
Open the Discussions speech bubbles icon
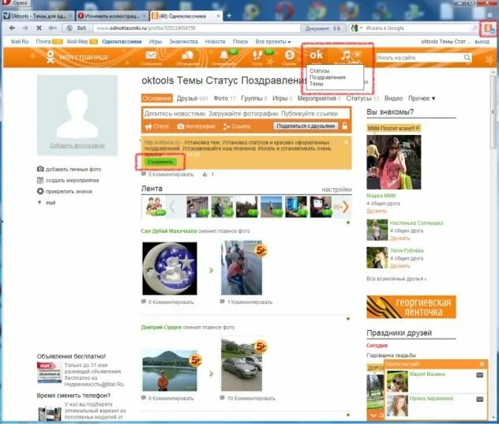[187, 56]
